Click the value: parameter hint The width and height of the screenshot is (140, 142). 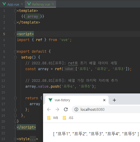[x=69, y=69]
